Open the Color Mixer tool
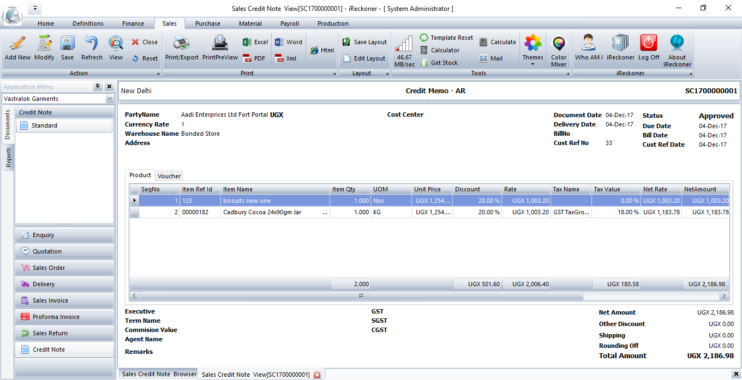The width and height of the screenshot is (742, 380). 559,45
